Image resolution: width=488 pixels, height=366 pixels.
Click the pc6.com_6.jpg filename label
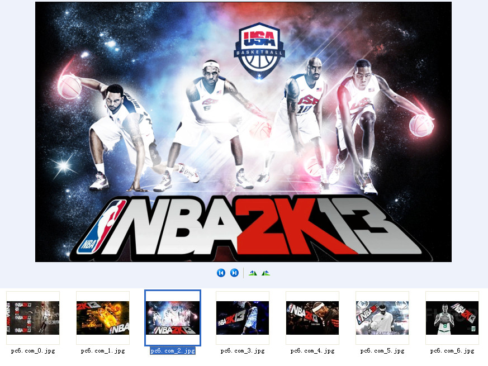452,351
